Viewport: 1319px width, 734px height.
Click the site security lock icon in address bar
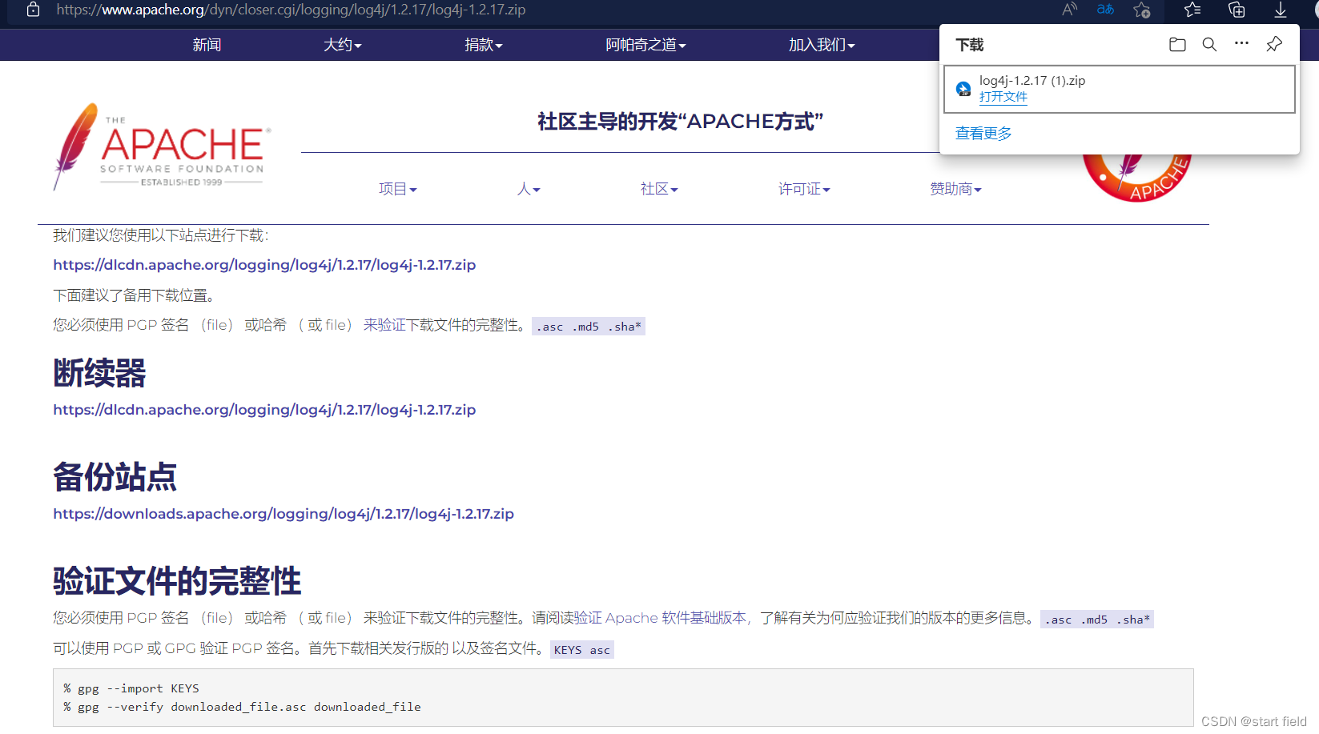(x=32, y=10)
